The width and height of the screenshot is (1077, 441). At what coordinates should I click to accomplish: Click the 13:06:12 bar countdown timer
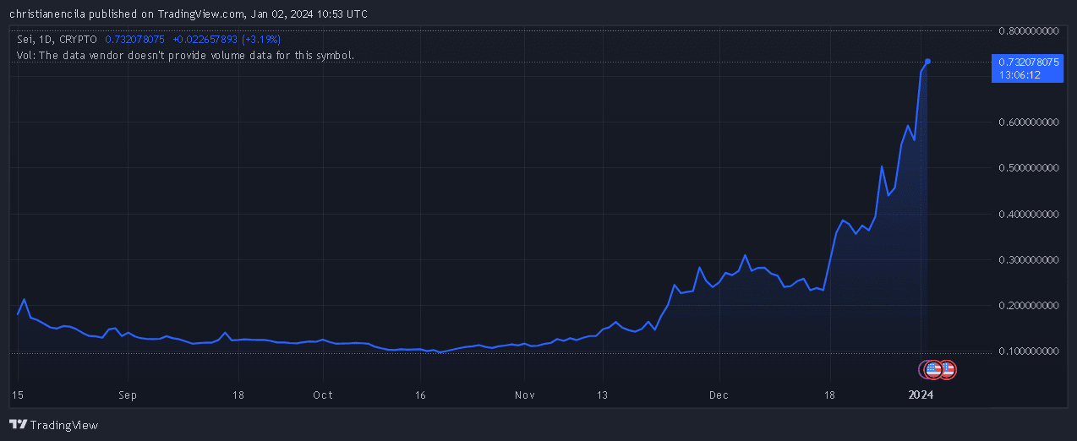point(1020,74)
